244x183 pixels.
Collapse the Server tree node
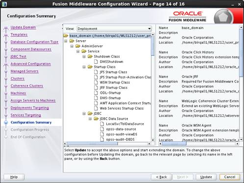click(x=66, y=41)
